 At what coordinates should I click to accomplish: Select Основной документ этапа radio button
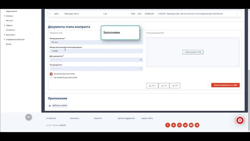51,74
